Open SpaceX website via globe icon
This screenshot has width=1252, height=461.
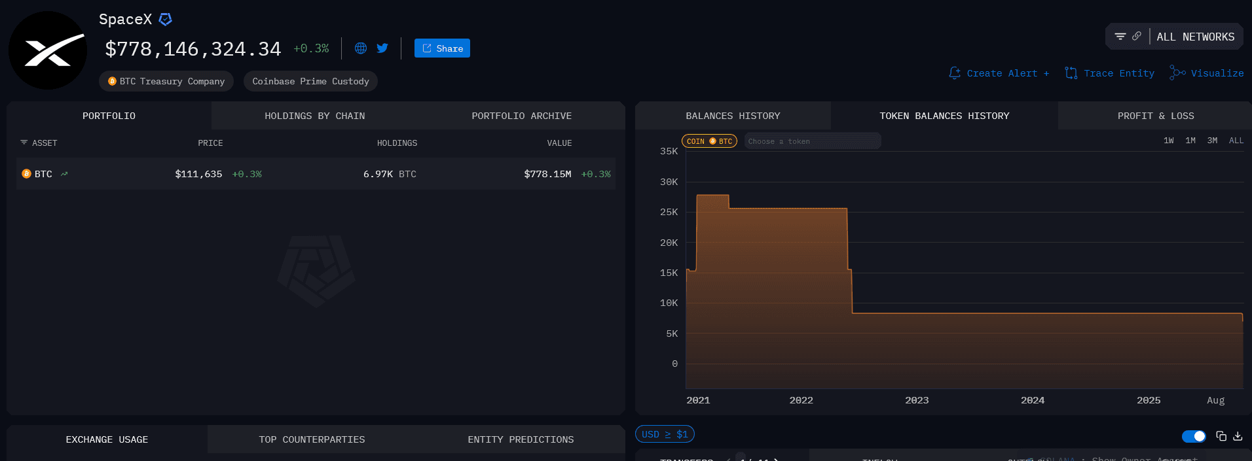click(x=360, y=48)
